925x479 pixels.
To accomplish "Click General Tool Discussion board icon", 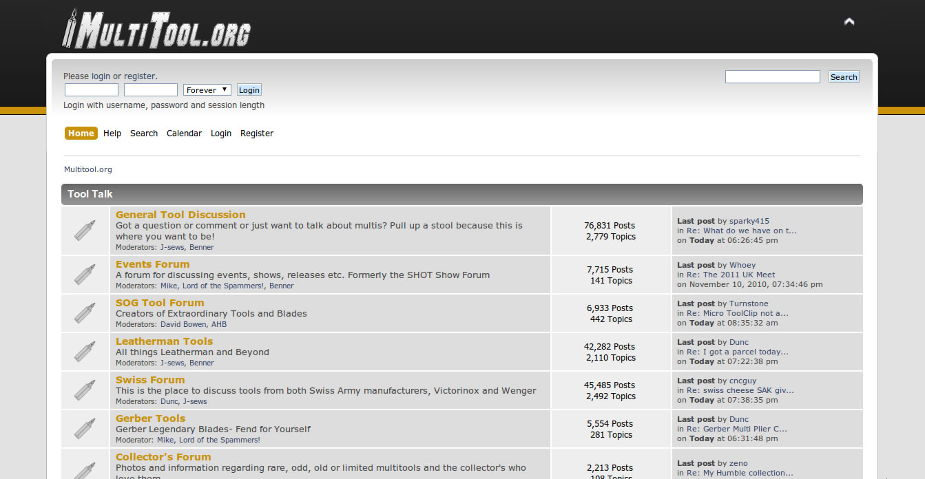I will pyautogui.click(x=85, y=231).
